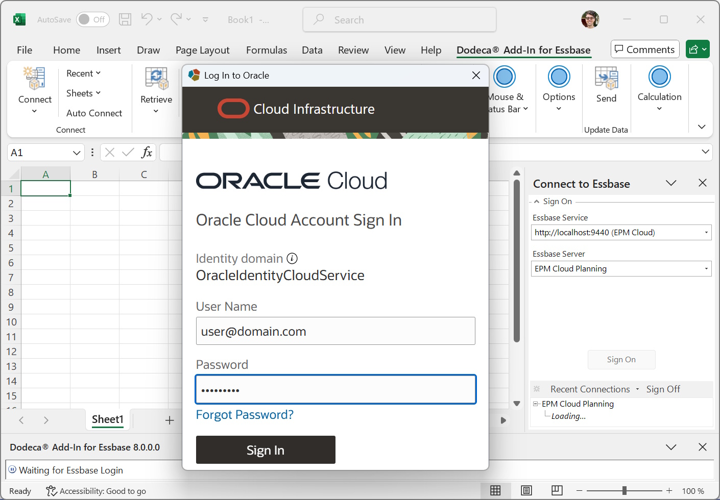
Task: Click the Insert Function fx icon
Action: pos(147,152)
